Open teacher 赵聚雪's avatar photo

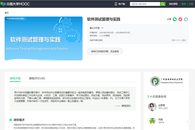pyautogui.click(x=152, y=107)
